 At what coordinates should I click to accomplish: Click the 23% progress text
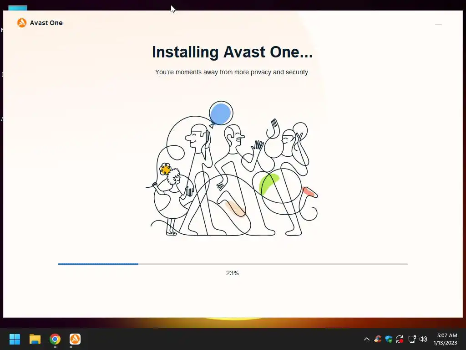(233, 273)
